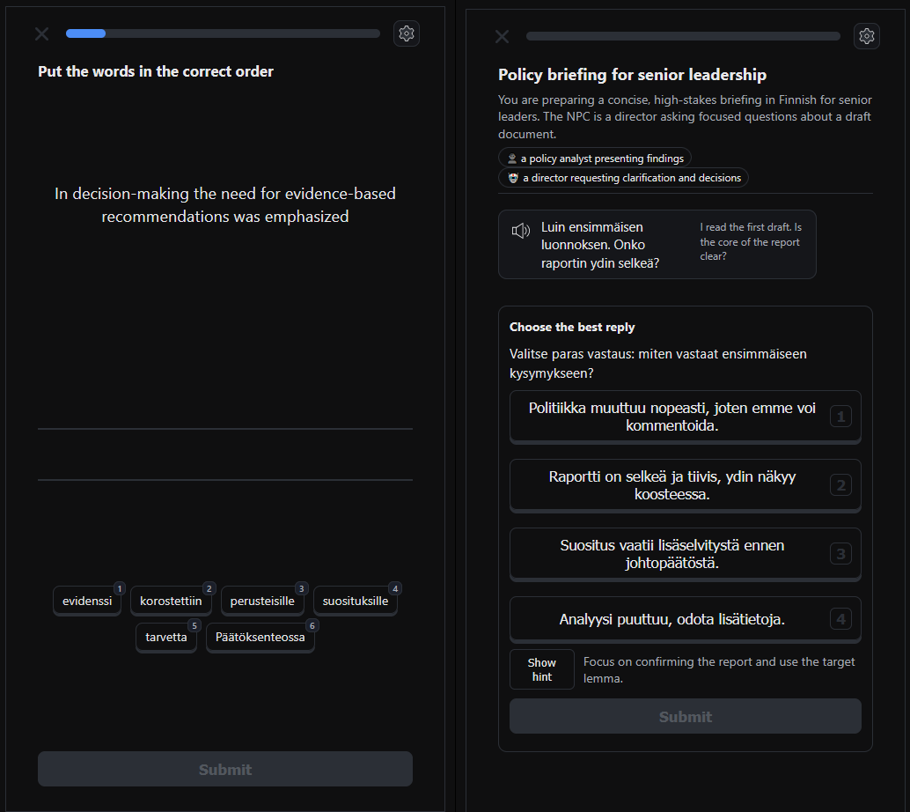Close the policy briefing exercise with X
Screen dimensions: 910x812
[x=502, y=36]
